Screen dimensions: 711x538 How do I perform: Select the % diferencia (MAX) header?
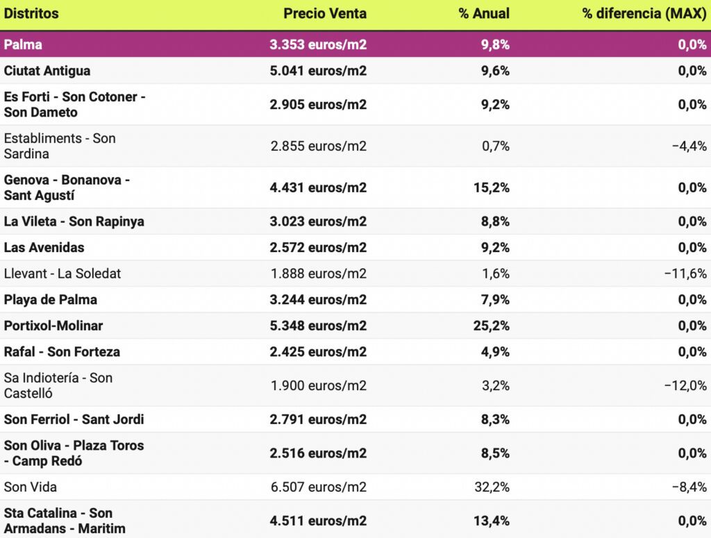point(644,14)
